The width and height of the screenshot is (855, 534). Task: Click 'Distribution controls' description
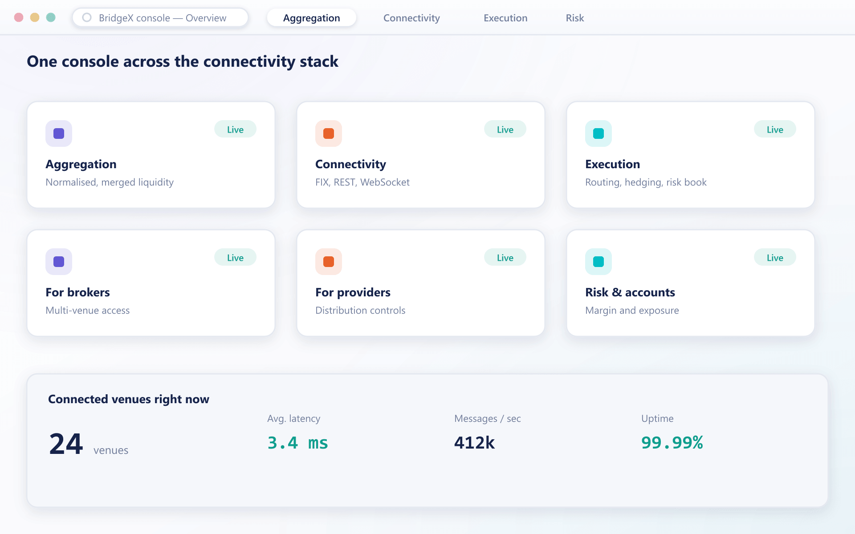(360, 311)
